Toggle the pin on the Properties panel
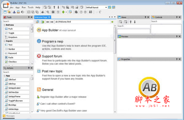This screenshot has width=184, height=120. coord(177,59)
